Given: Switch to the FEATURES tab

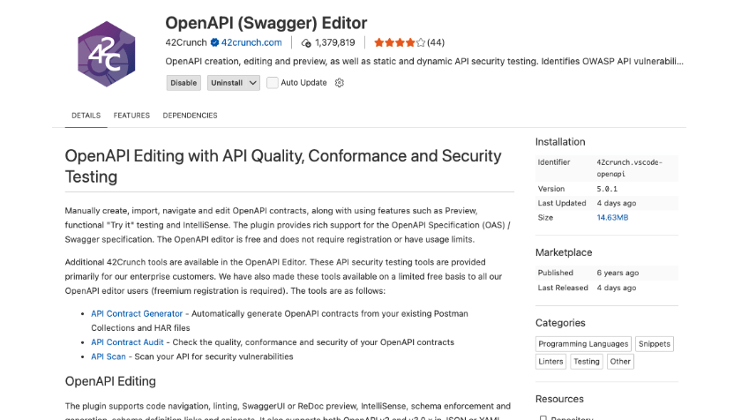Looking at the screenshot, I should [x=131, y=116].
